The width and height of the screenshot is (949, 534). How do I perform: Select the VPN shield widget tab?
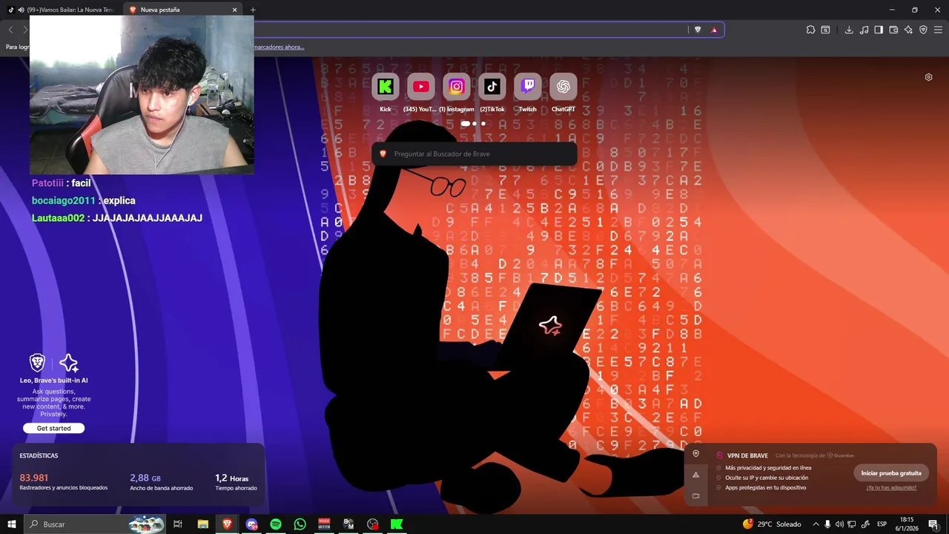pos(695,454)
